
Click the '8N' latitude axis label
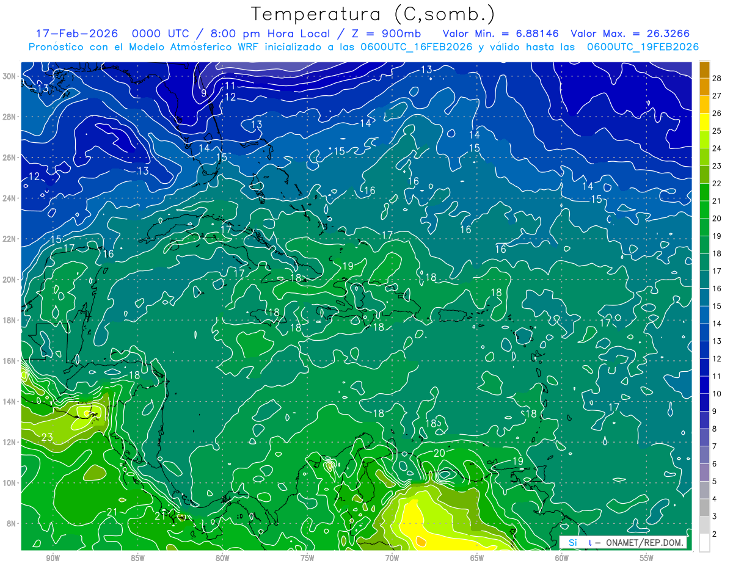coord(12,523)
